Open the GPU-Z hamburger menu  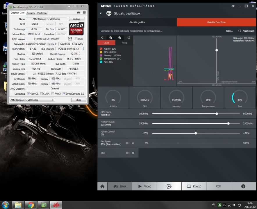pos(84,13)
